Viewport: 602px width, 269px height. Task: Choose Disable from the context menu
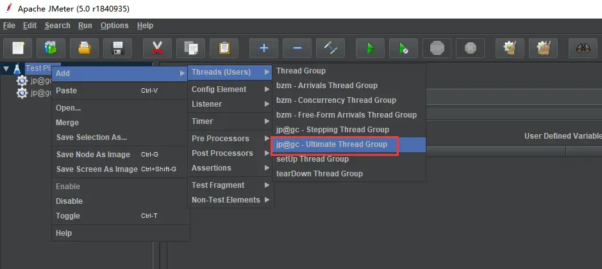click(121, 201)
